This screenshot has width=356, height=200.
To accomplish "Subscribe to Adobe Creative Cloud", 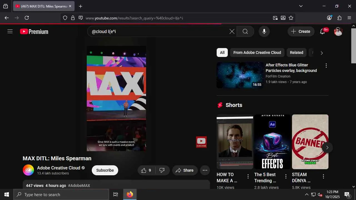I will pyautogui.click(x=105, y=170).
